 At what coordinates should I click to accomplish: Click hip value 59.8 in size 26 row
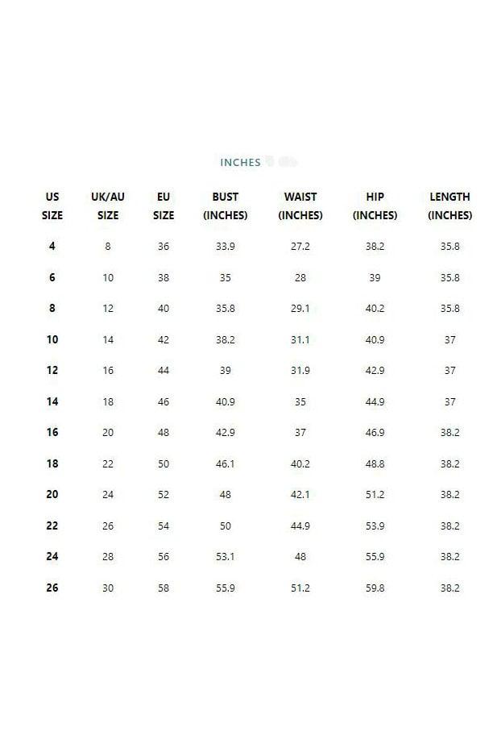point(375,588)
